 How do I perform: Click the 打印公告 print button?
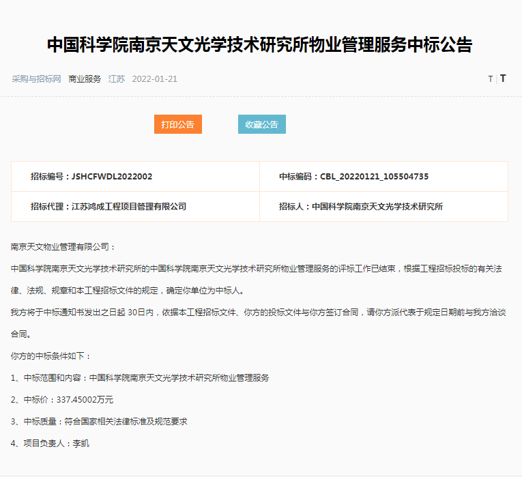[x=178, y=124]
